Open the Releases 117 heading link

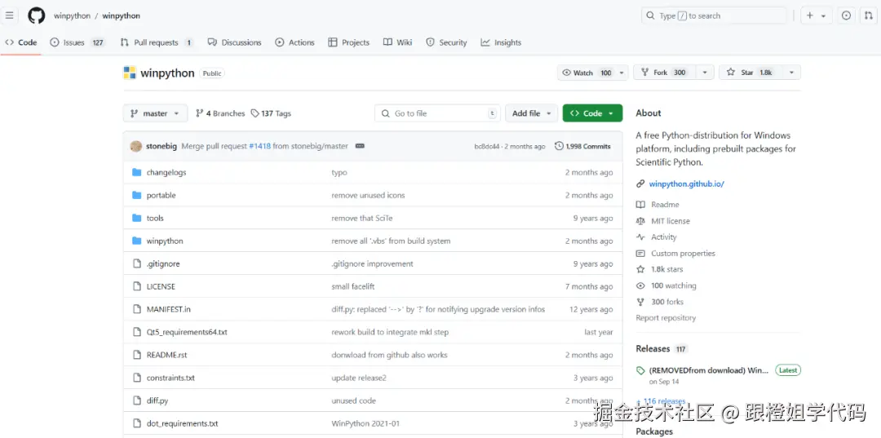click(x=662, y=349)
